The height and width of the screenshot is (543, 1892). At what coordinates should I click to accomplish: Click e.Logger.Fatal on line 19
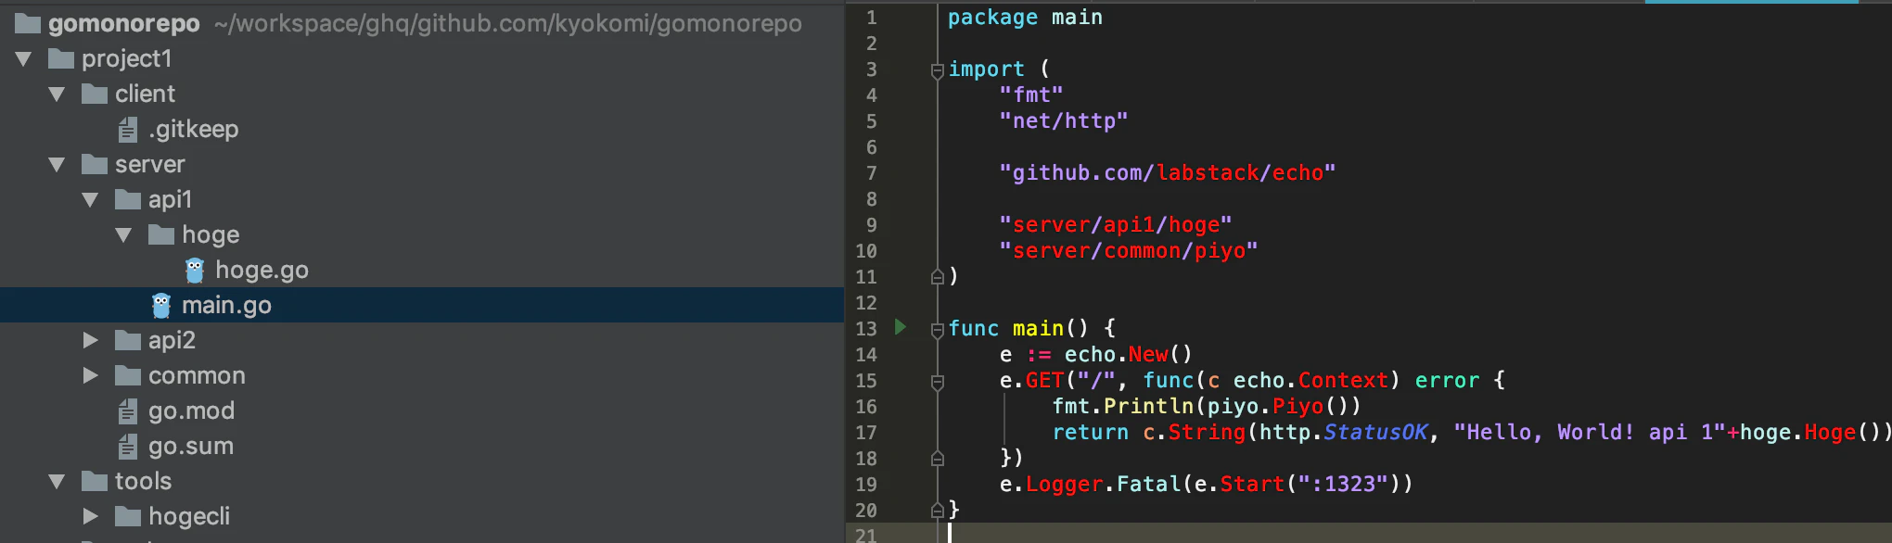point(1090,485)
